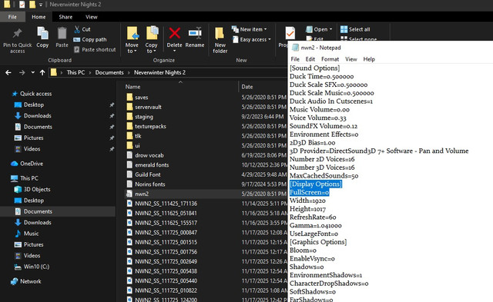Select Quick access in navigation pane
493x302 pixels.
pyautogui.click(x=32, y=94)
